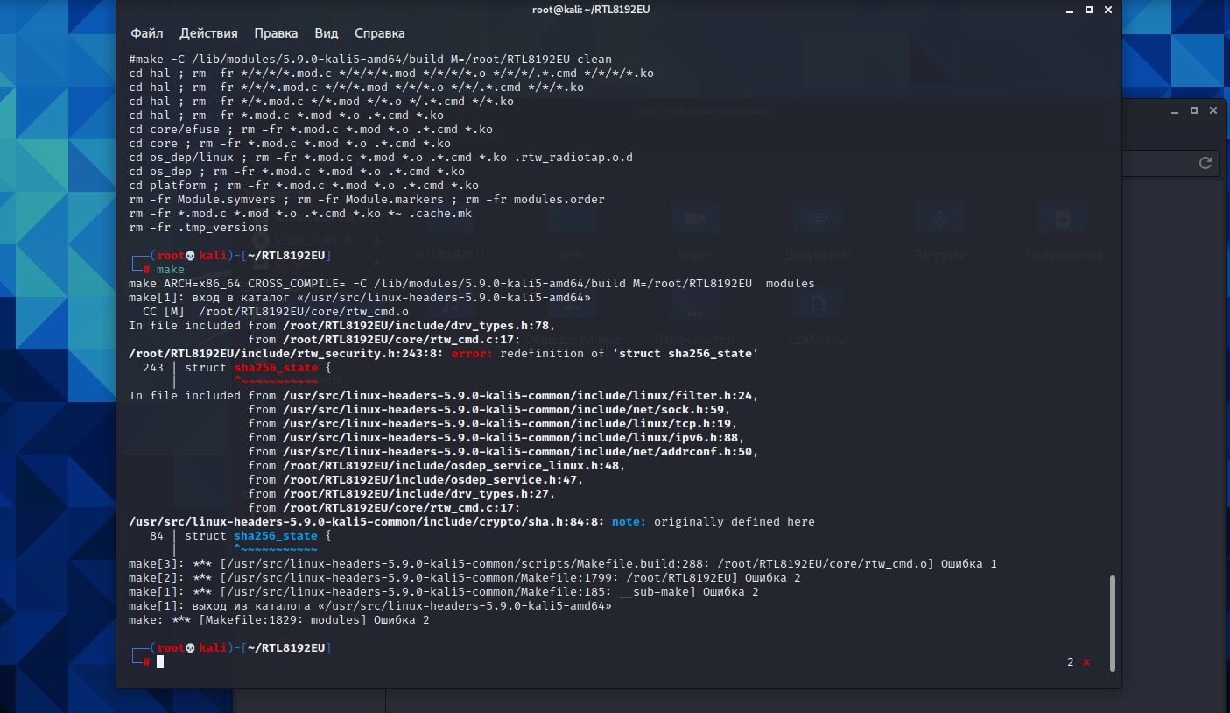Image resolution: width=1230 pixels, height=713 pixels.
Task: Close the root@kali terminal window
Action: 1107,10
